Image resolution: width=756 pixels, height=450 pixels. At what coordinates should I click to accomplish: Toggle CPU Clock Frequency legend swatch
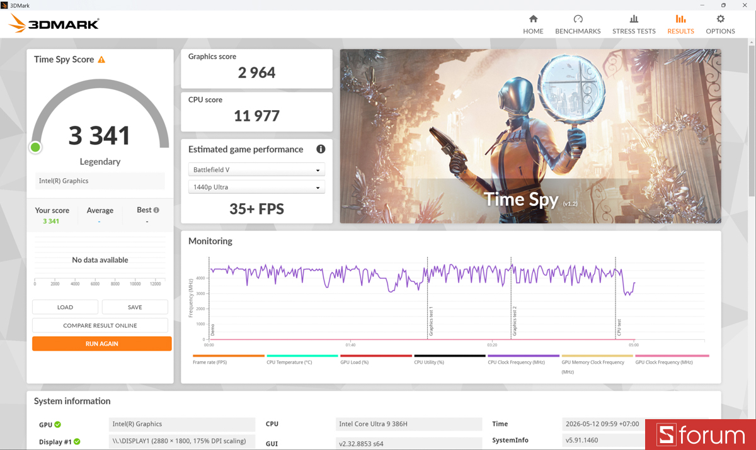(x=524, y=356)
